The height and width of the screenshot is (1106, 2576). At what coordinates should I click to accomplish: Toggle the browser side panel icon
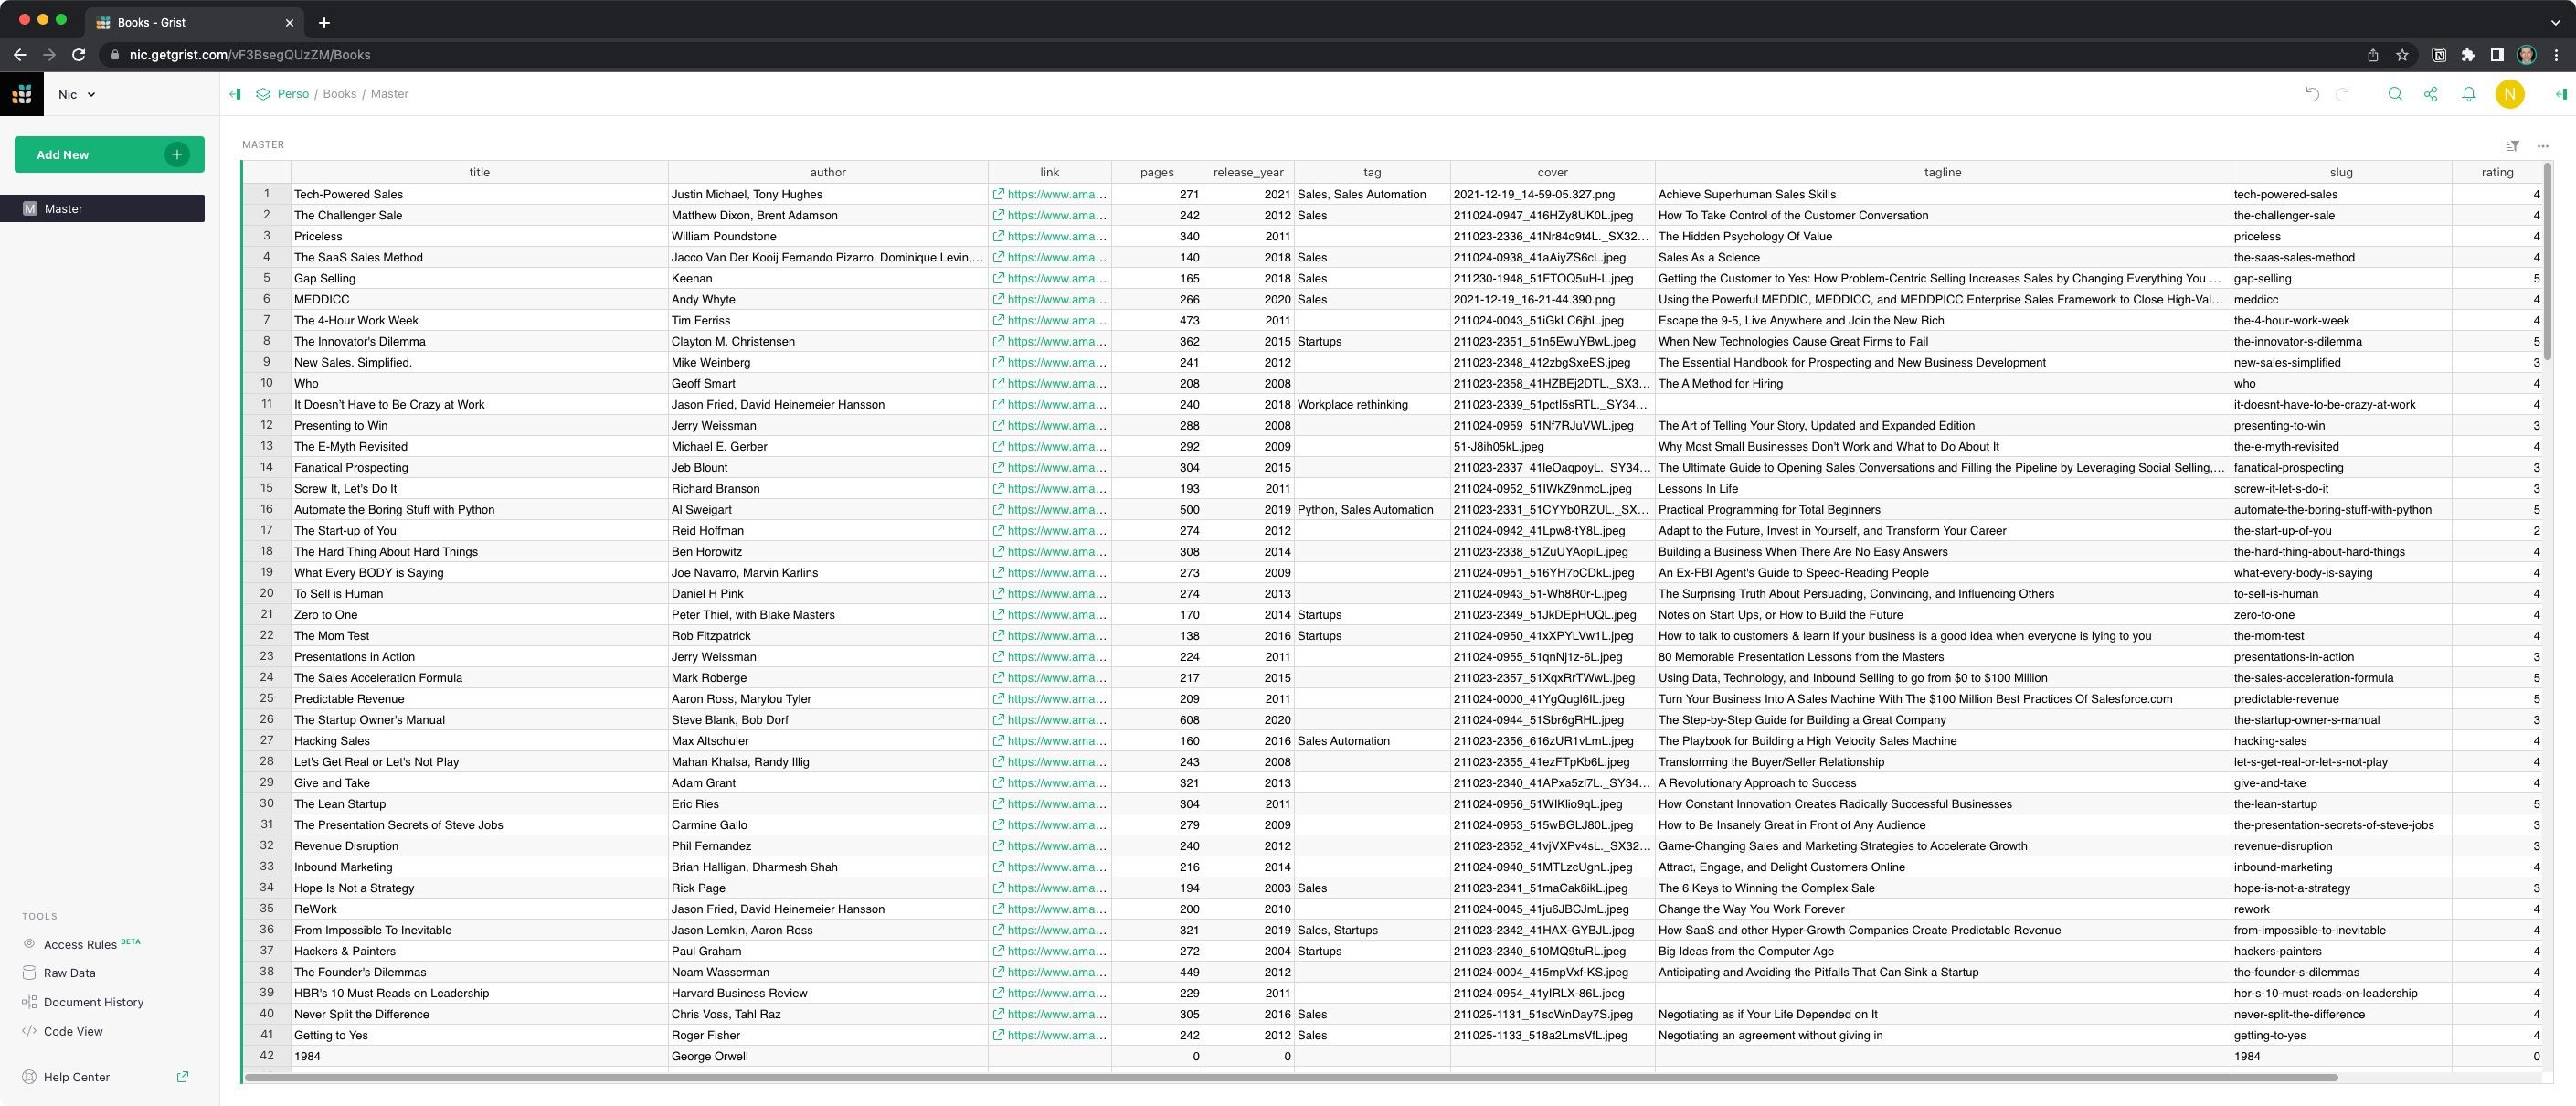(x=2496, y=55)
